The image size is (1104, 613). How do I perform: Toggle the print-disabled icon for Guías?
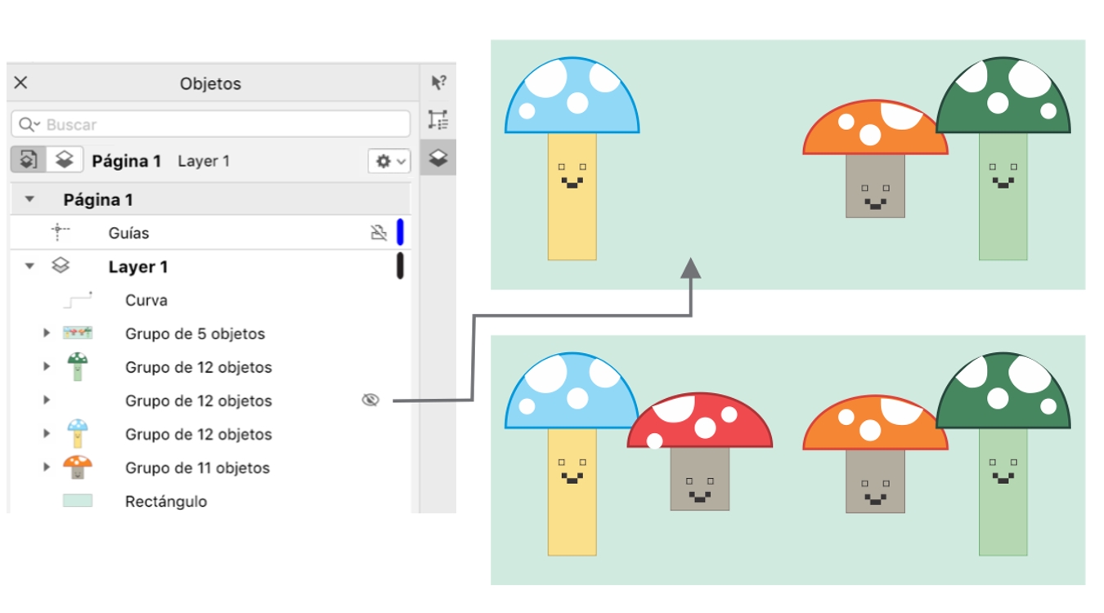pos(378,233)
